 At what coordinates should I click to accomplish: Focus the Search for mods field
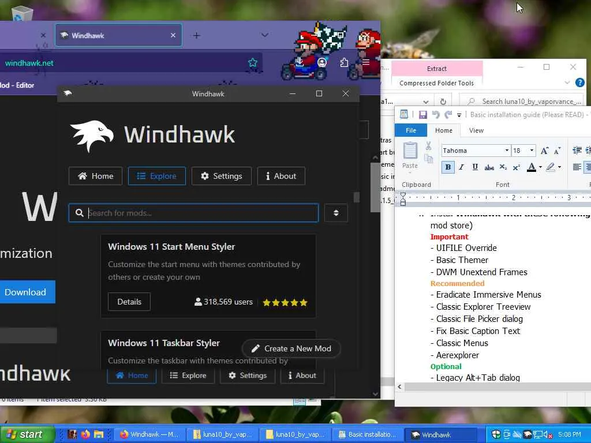(x=194, y=213)
